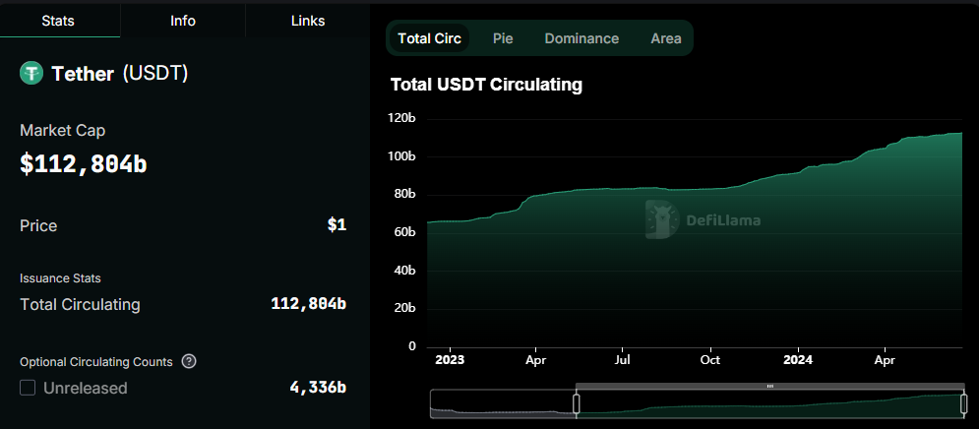Click the Price label
The width and height of the screenshot is (979, 429).
(x=38, y=225)
